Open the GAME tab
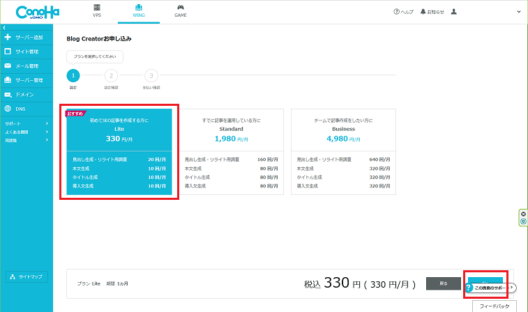The image size is (528, 312). point(181,10)
